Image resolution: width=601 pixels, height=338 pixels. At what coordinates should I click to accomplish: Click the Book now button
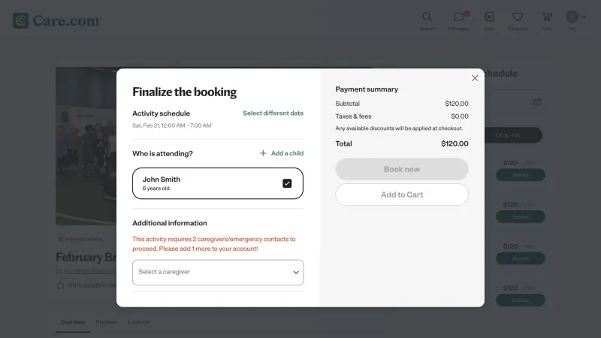[402, 169]
